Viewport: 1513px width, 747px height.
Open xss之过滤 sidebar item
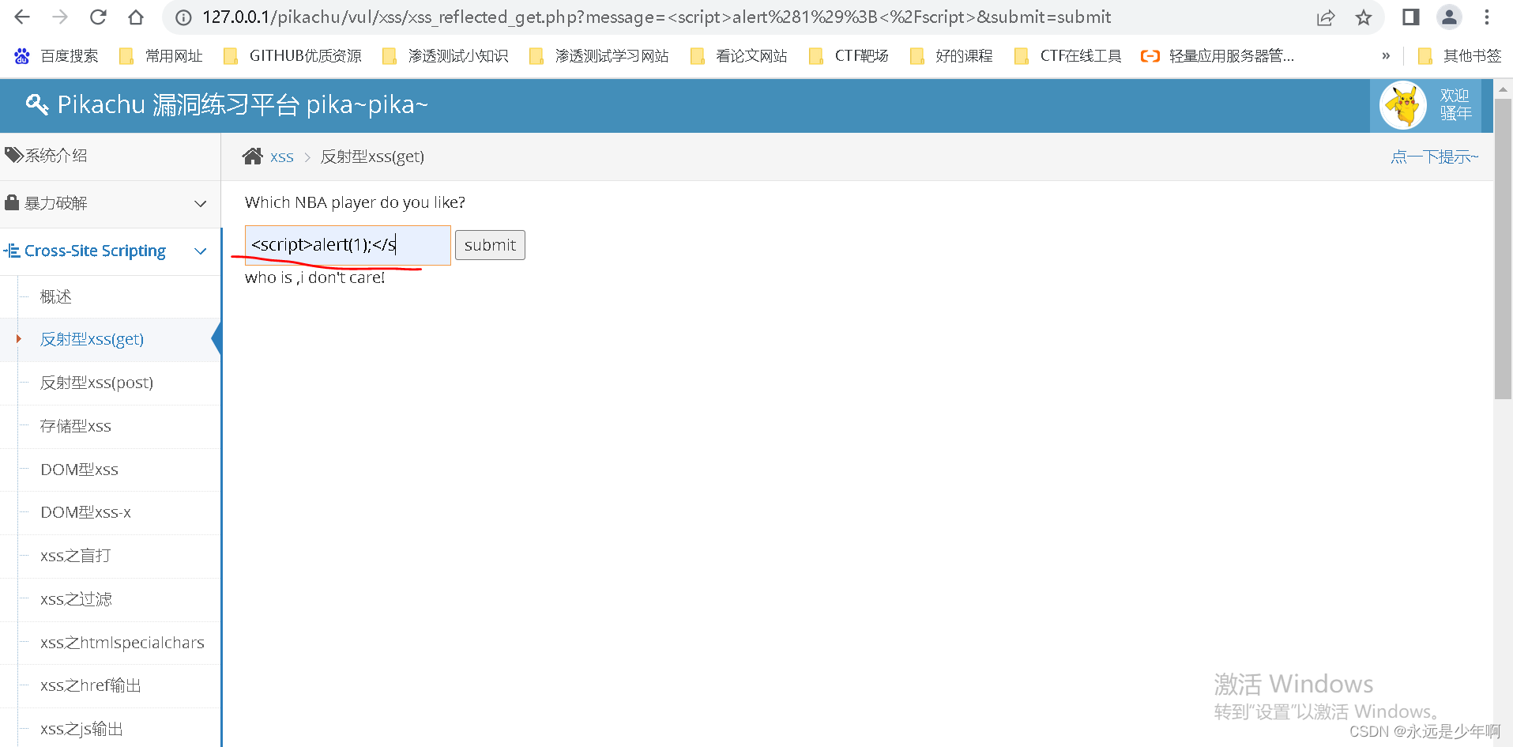111,599
